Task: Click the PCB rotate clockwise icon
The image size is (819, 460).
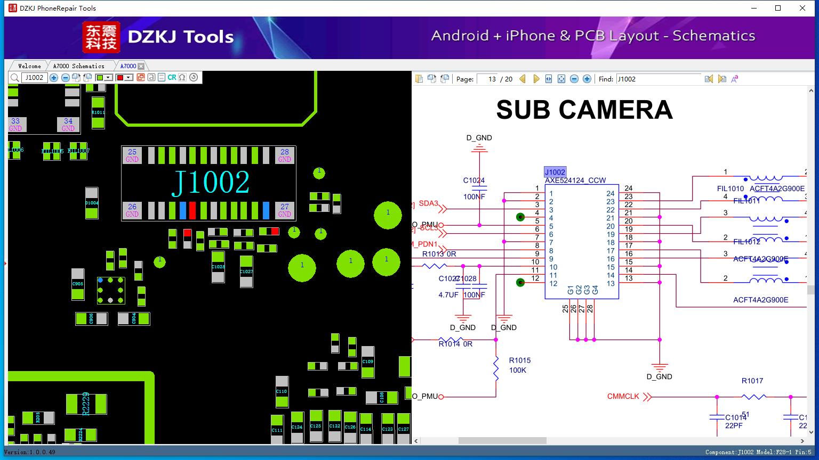Action: coord(76,78)
